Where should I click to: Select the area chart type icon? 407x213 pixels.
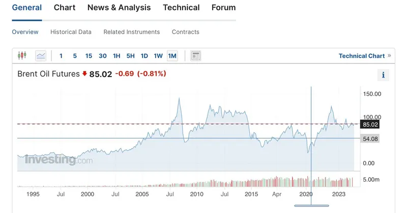(41, 55)
